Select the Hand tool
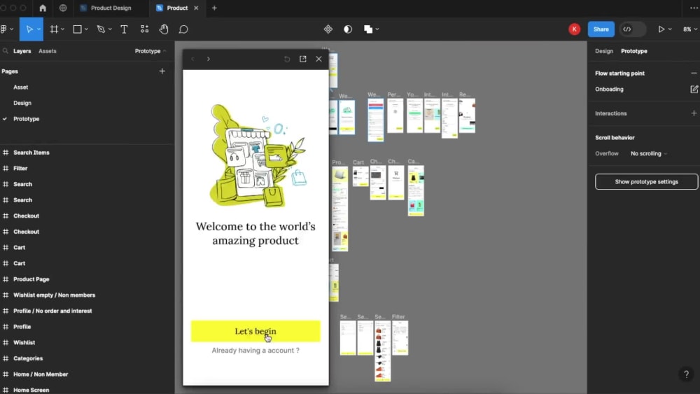700x394 pixels. 164,29
